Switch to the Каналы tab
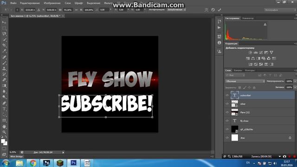 (238, 71)
